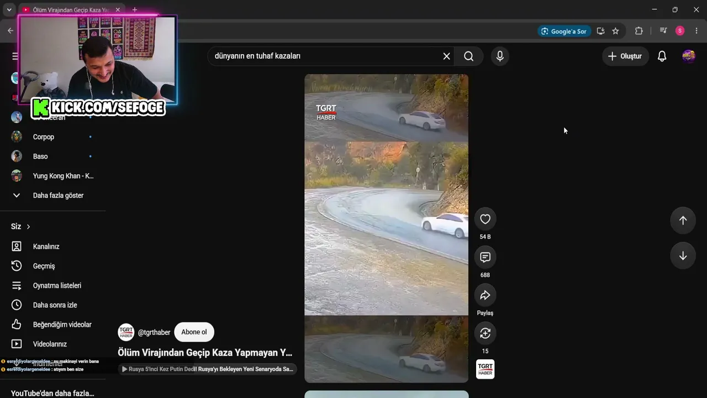Click the Google'a Sor button
This screenshot has height=398, width=707.
(564, 31)
